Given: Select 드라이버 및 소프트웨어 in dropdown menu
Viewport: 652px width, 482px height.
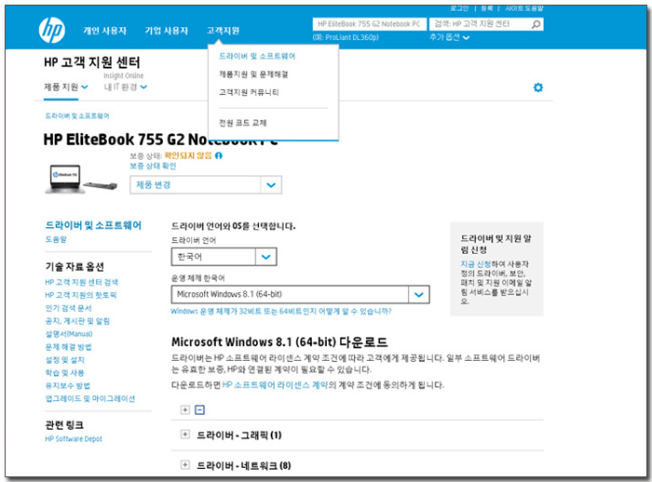Looking at the screenshot, I should pyautogui.click(x=257, y=56).
